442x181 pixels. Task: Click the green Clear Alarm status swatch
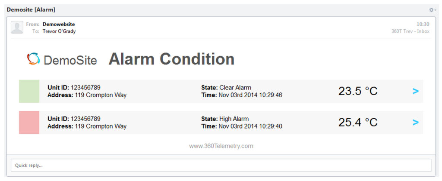click(x=29, y=91)
